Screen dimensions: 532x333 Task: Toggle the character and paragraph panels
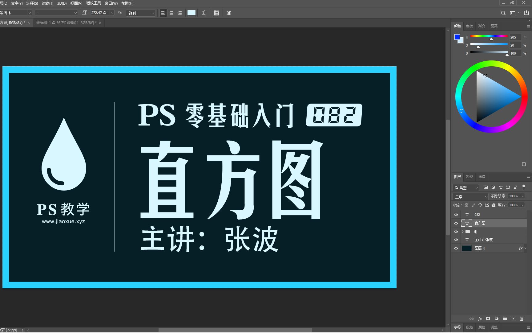216,13
